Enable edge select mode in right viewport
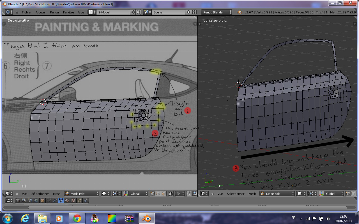Image resolution: width=359 pixels, height=224 pixels. pos(353,193)
